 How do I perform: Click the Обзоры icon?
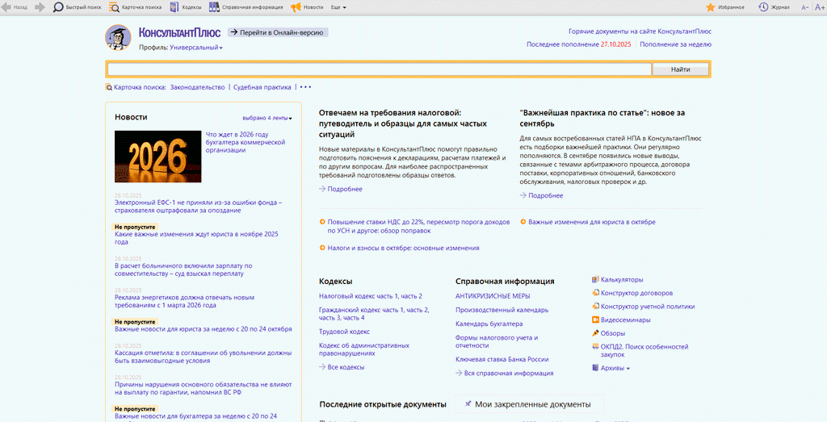(595, 333)
